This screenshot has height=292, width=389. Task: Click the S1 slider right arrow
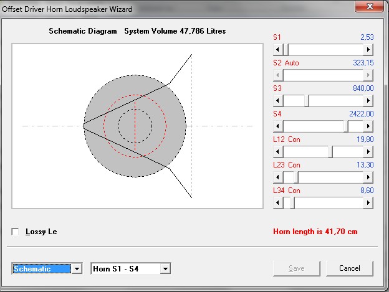(x=368, y=50)
